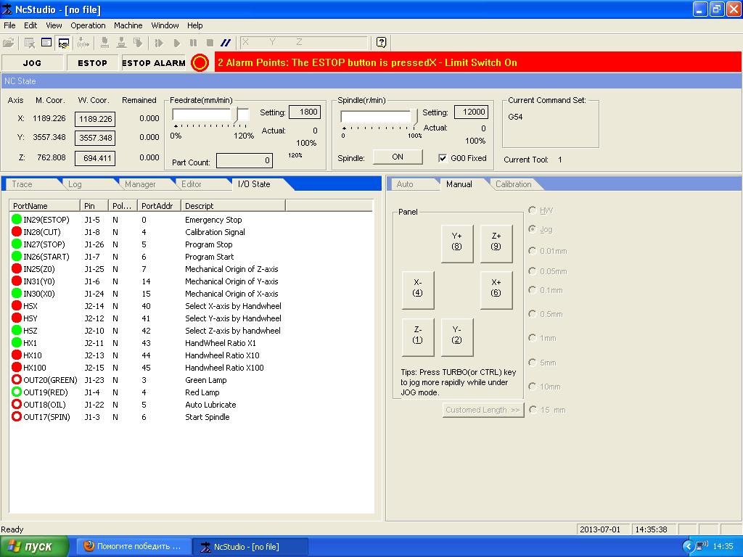Click the pressed window icon with yellow pencil
The image size is (743, 557).
pyautogui.click(x=64, y=43)
